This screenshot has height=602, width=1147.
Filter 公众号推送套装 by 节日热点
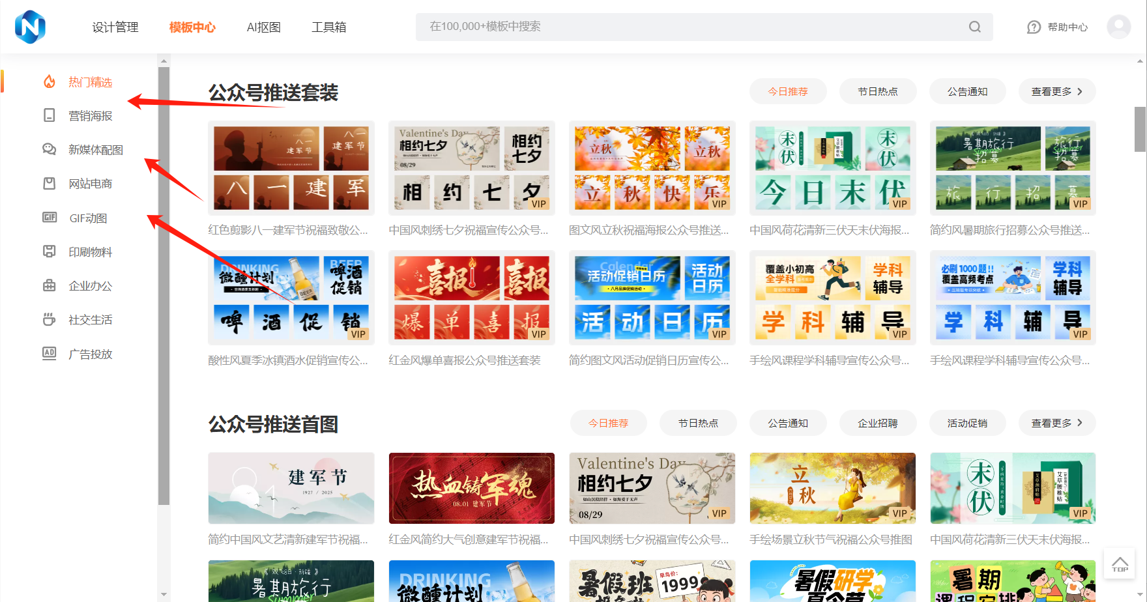pos(877,92)
